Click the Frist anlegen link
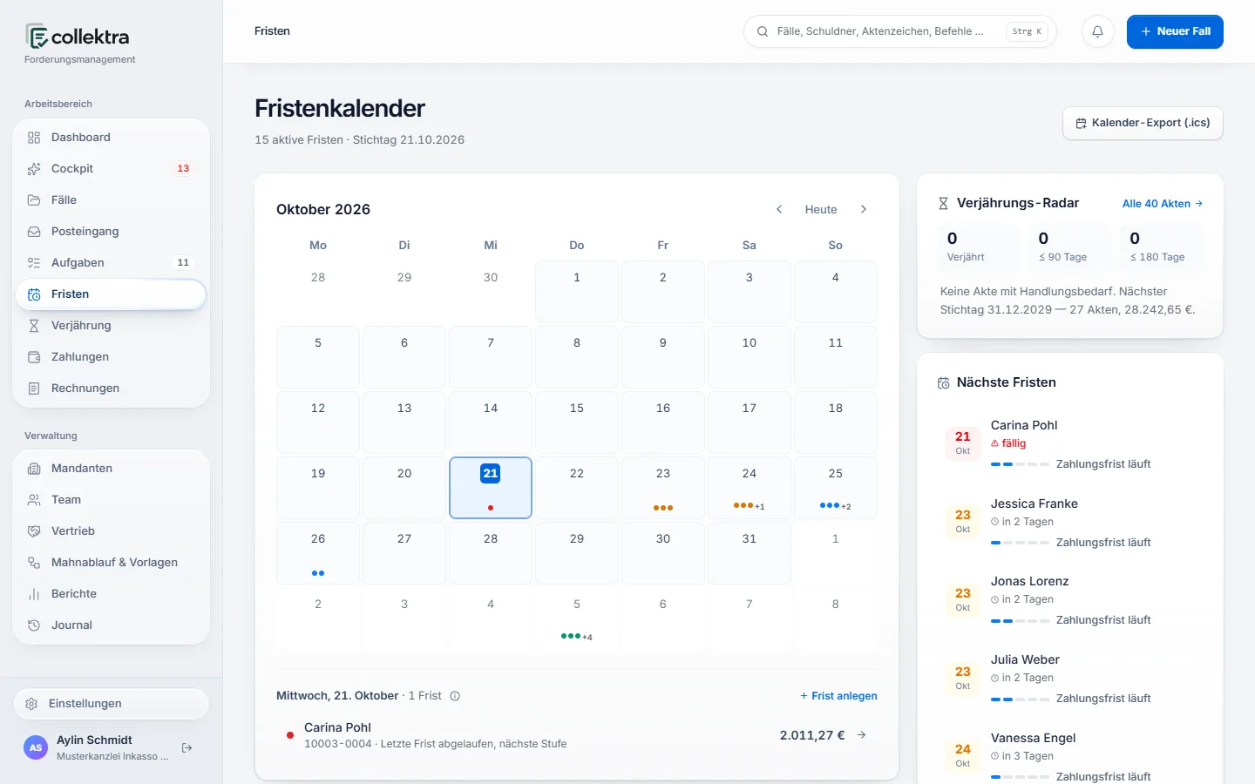The height and width of the screenshot is (784, 1255). [x=838, y=696]
